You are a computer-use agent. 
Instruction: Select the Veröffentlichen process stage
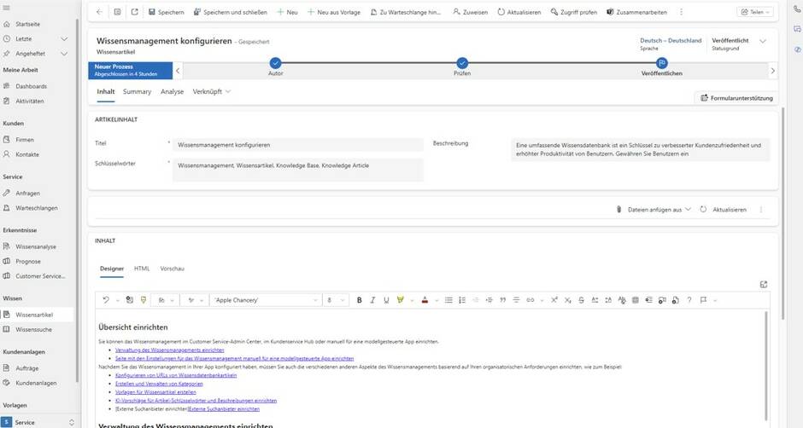pyautogui.click(x=662, y=63)
